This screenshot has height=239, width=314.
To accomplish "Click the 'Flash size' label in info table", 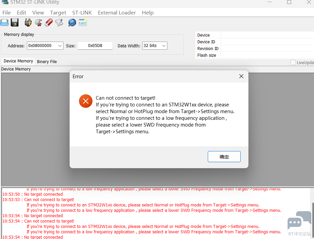I will (207, 55).
